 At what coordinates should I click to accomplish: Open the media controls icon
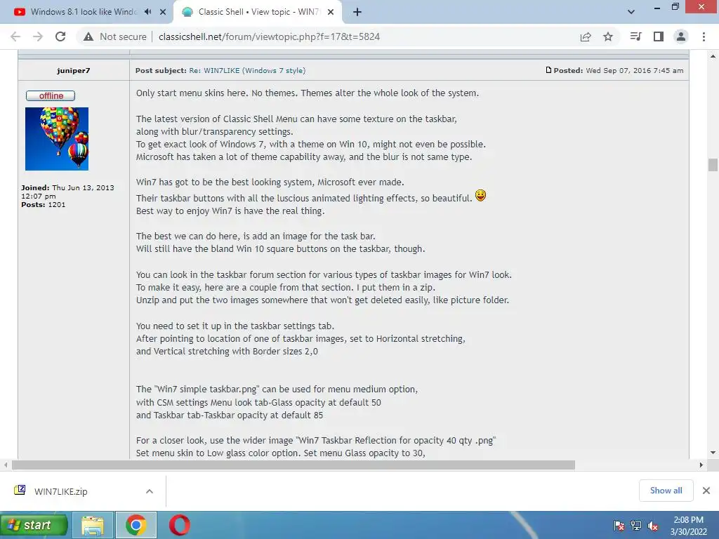click(x=635, y=36)
